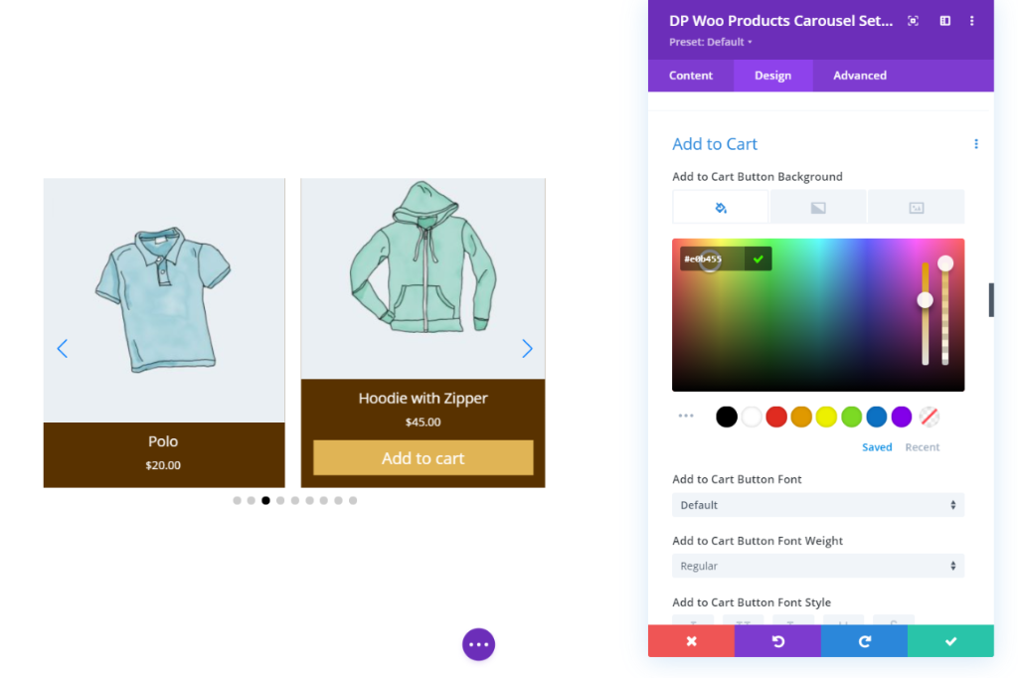The height and width of the screenshot is (678, 1018).
Task: Open the Preset: Default dropdown
Action: (710, 42)
